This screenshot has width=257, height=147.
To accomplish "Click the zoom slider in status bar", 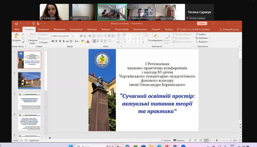I will (x=217, y=140).
